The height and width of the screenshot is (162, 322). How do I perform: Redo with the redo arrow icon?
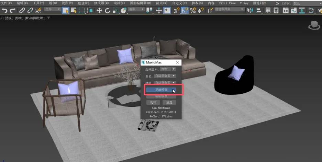pos(13,10)
